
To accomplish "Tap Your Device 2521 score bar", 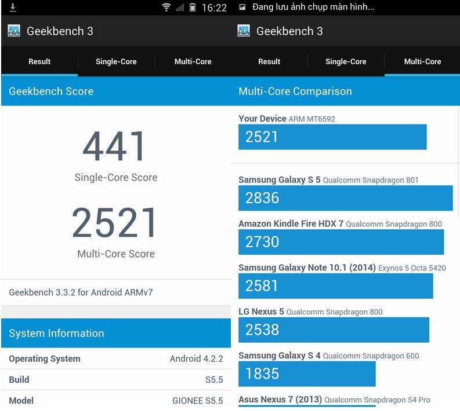I will tap(333, 137).
